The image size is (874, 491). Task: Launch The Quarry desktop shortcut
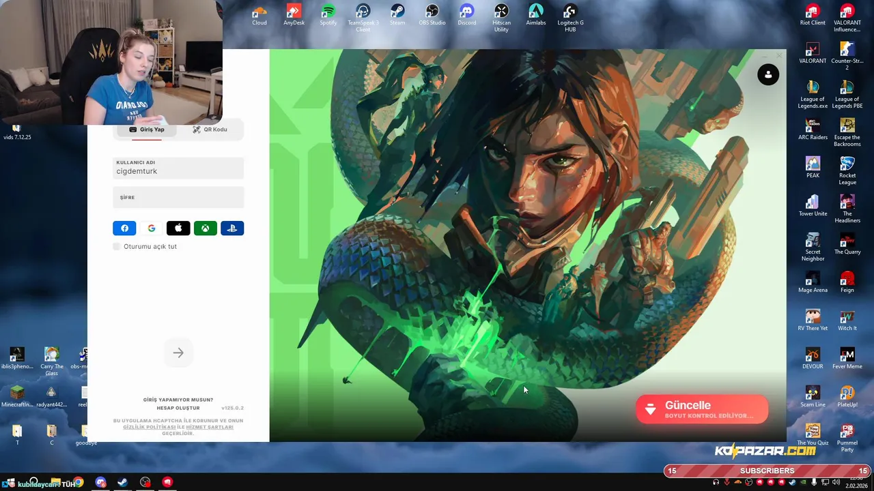[847, 244]
